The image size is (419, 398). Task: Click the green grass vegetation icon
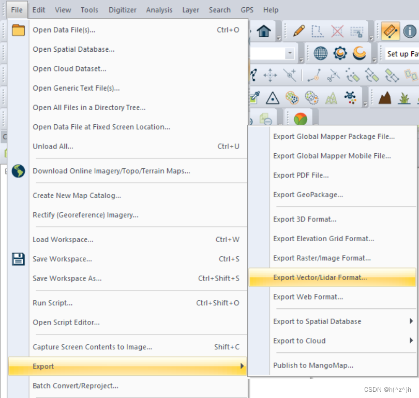click(x=405, y=98)
